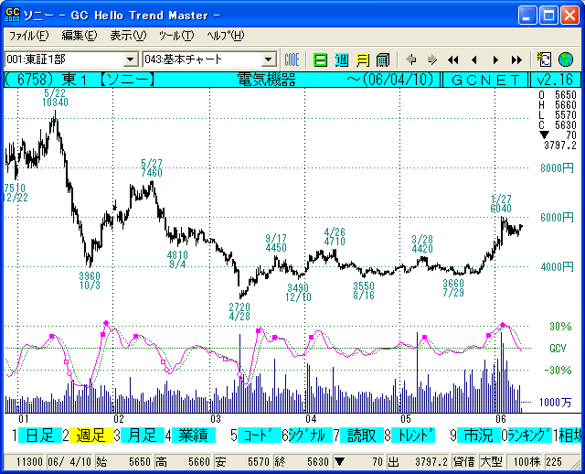Open the ヘルプ(H) menu
The height and width of the screenshot is (474, 585).
pos(226,36)
